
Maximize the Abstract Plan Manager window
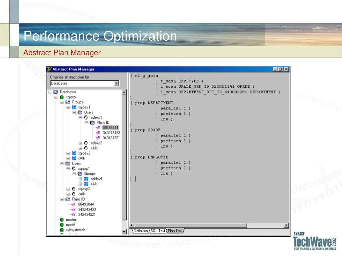click(281, 69)
